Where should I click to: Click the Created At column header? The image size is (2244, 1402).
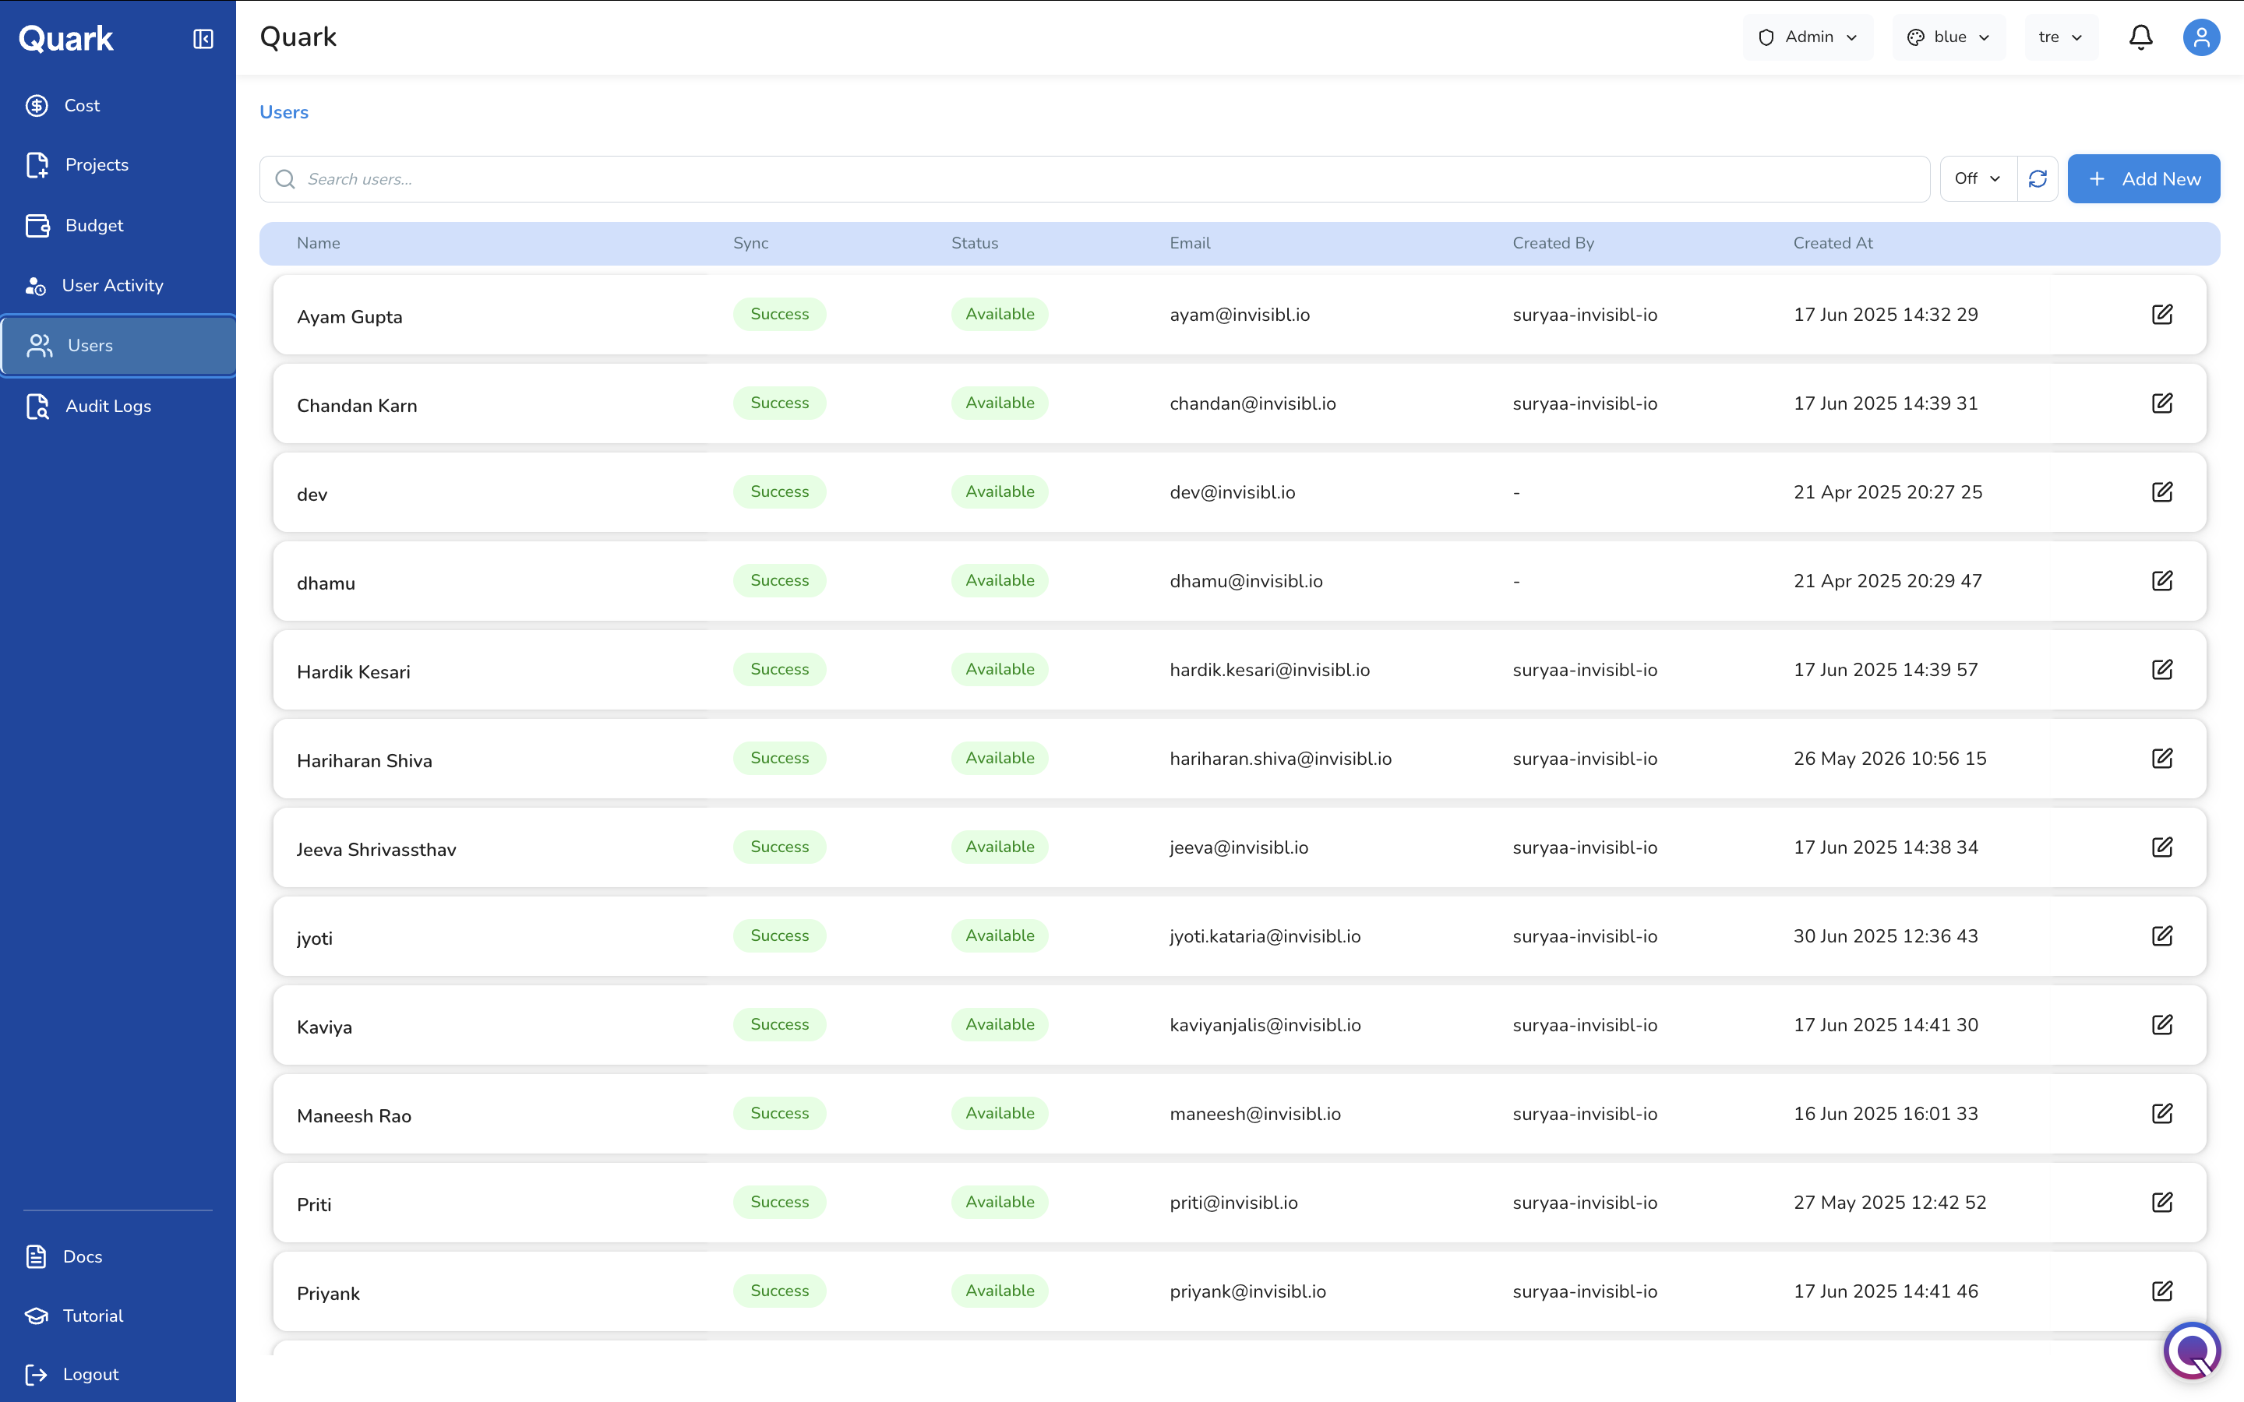tap(1833, 243)
